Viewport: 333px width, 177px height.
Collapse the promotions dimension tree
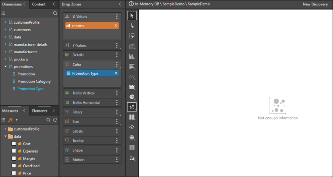click(5, 66)
